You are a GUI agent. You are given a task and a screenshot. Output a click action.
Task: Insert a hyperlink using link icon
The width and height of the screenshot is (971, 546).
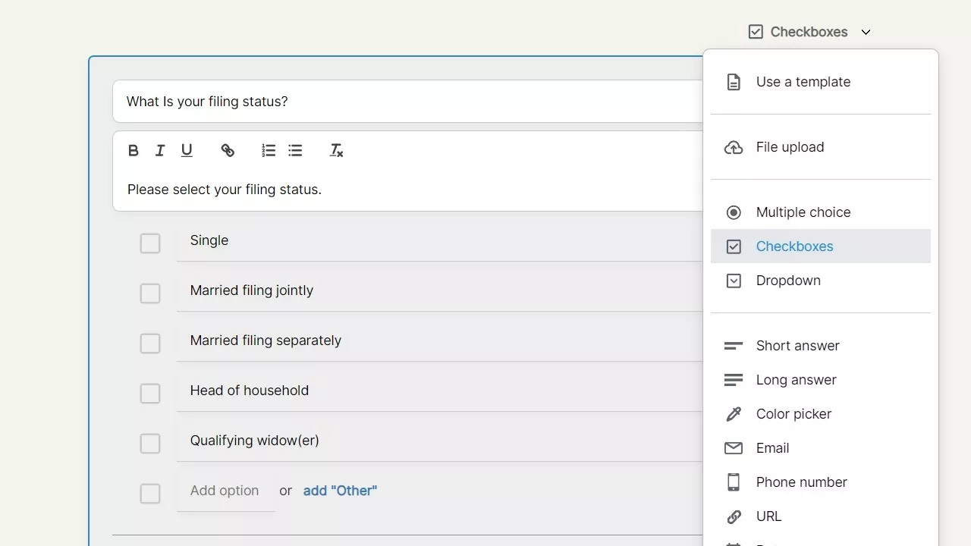click(228, 151)
